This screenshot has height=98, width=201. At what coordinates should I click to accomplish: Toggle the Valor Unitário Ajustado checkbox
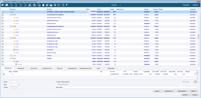tap(57, 82)
